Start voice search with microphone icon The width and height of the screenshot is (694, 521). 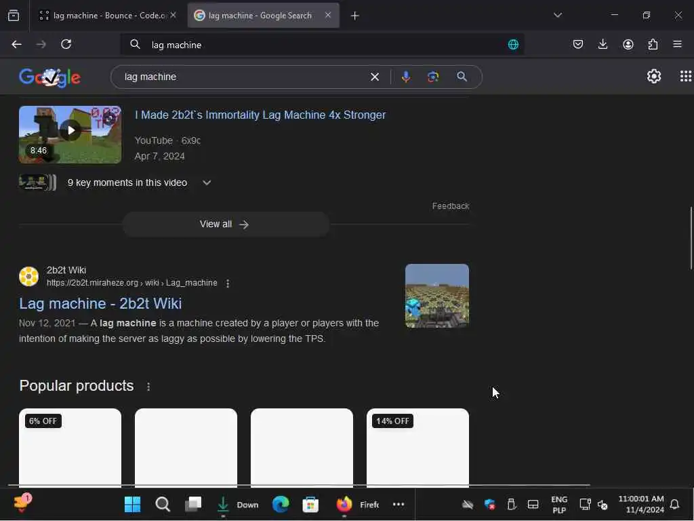[405, 77]
